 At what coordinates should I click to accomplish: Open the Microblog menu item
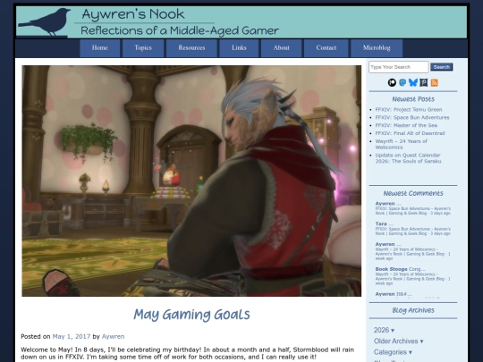coord(377,48)
